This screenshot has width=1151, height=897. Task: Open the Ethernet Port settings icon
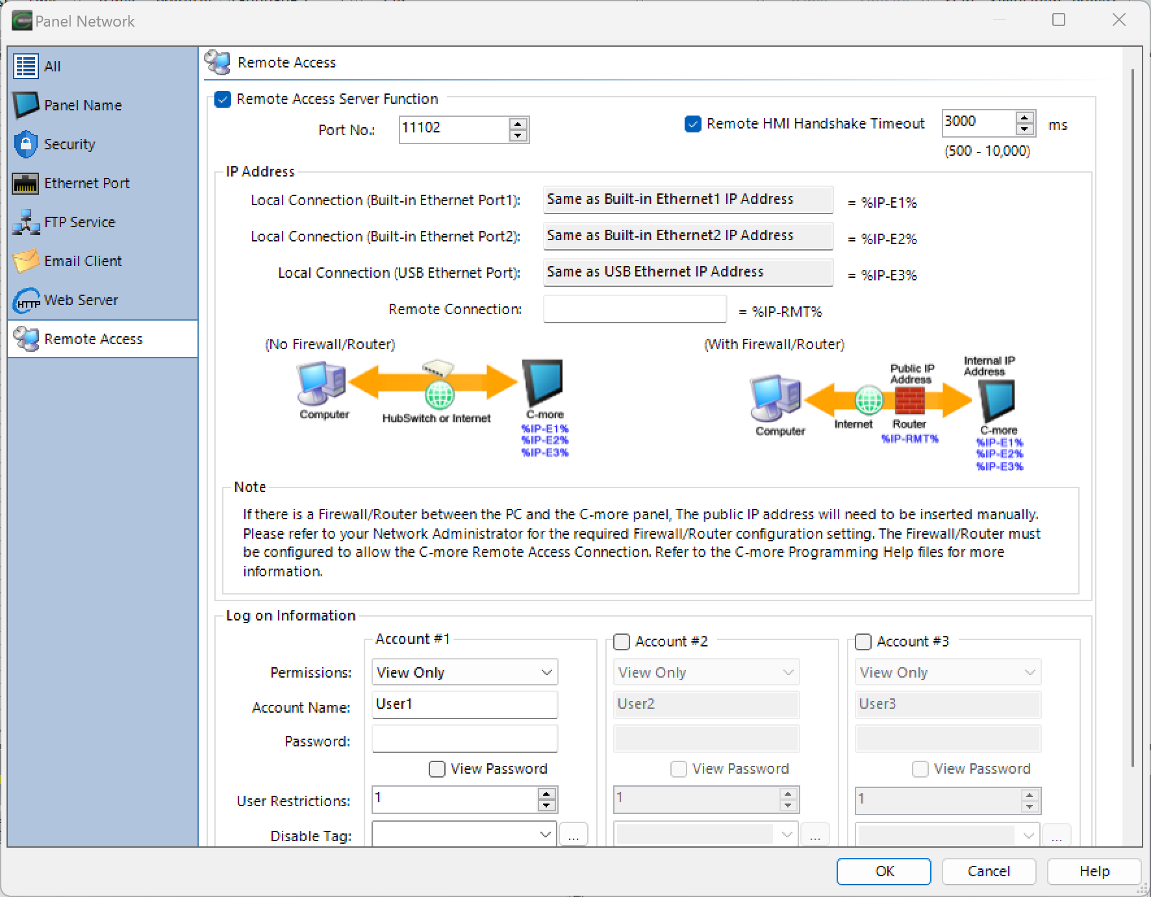pos(25,183)
